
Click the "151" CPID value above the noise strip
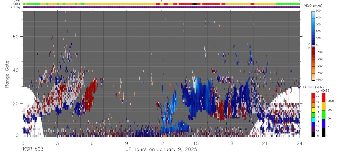tap(161, 1)
